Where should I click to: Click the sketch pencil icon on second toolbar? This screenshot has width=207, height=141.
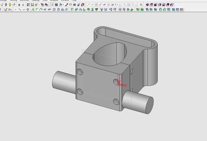[x=6, y=10]
